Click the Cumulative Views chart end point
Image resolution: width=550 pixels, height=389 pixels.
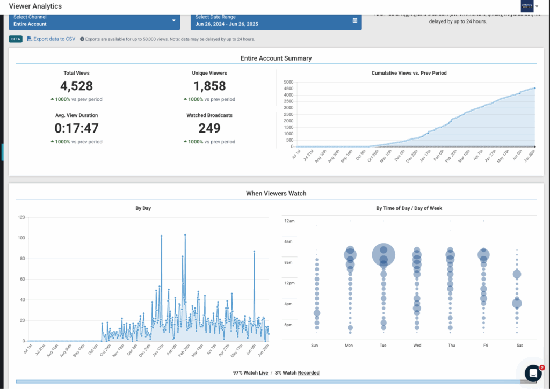click(x=535, y=88)
